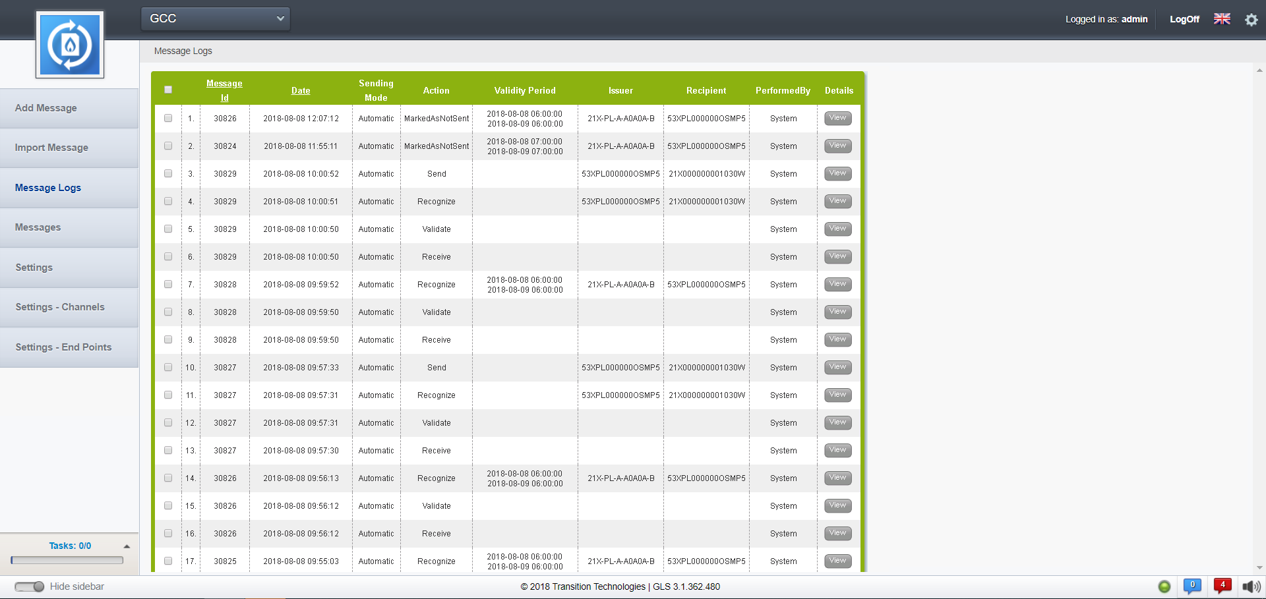Open the red alerts message icon
Image resolution: width=1266 pixels, height=599 pixels.
(x=1222, y=586)
